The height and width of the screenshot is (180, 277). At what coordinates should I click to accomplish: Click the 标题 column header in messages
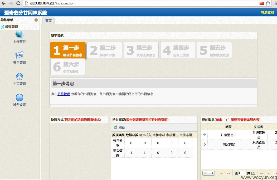229,127
